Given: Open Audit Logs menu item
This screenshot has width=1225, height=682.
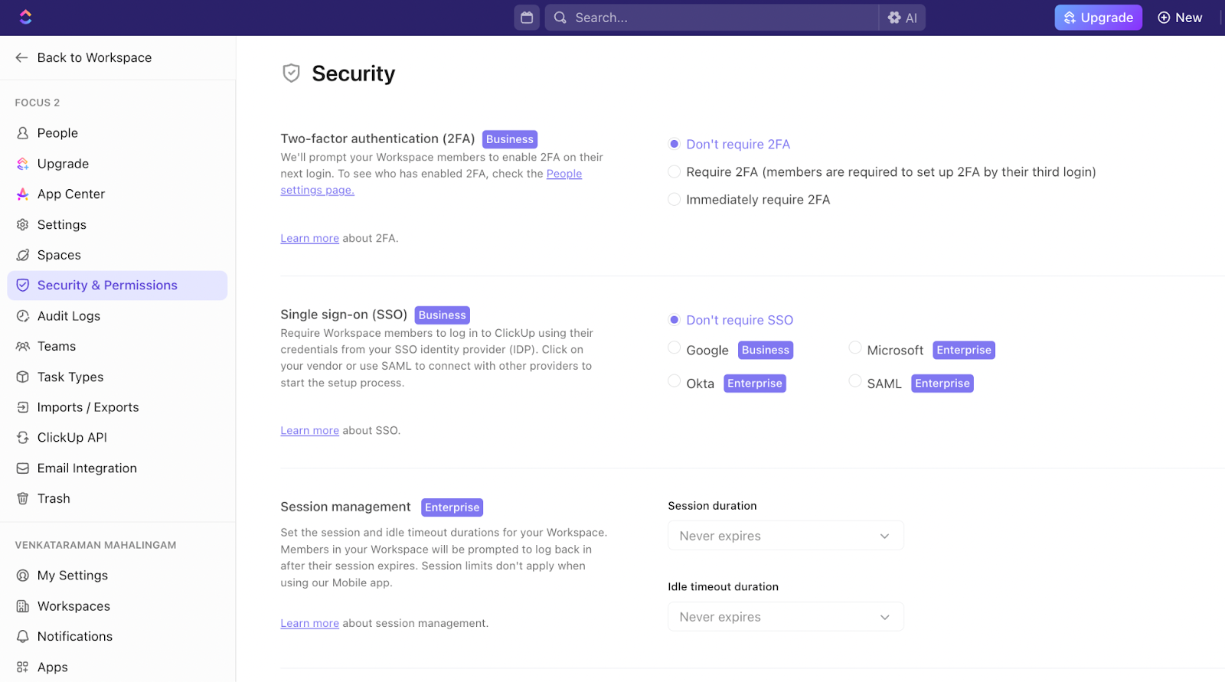Looking at the screenshot, I should point(117,316).
